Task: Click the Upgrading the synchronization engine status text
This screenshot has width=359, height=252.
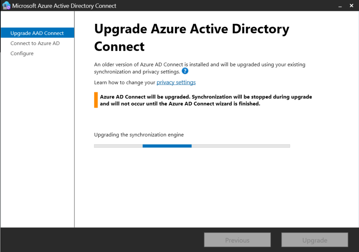Action: (x=139, y=134)
